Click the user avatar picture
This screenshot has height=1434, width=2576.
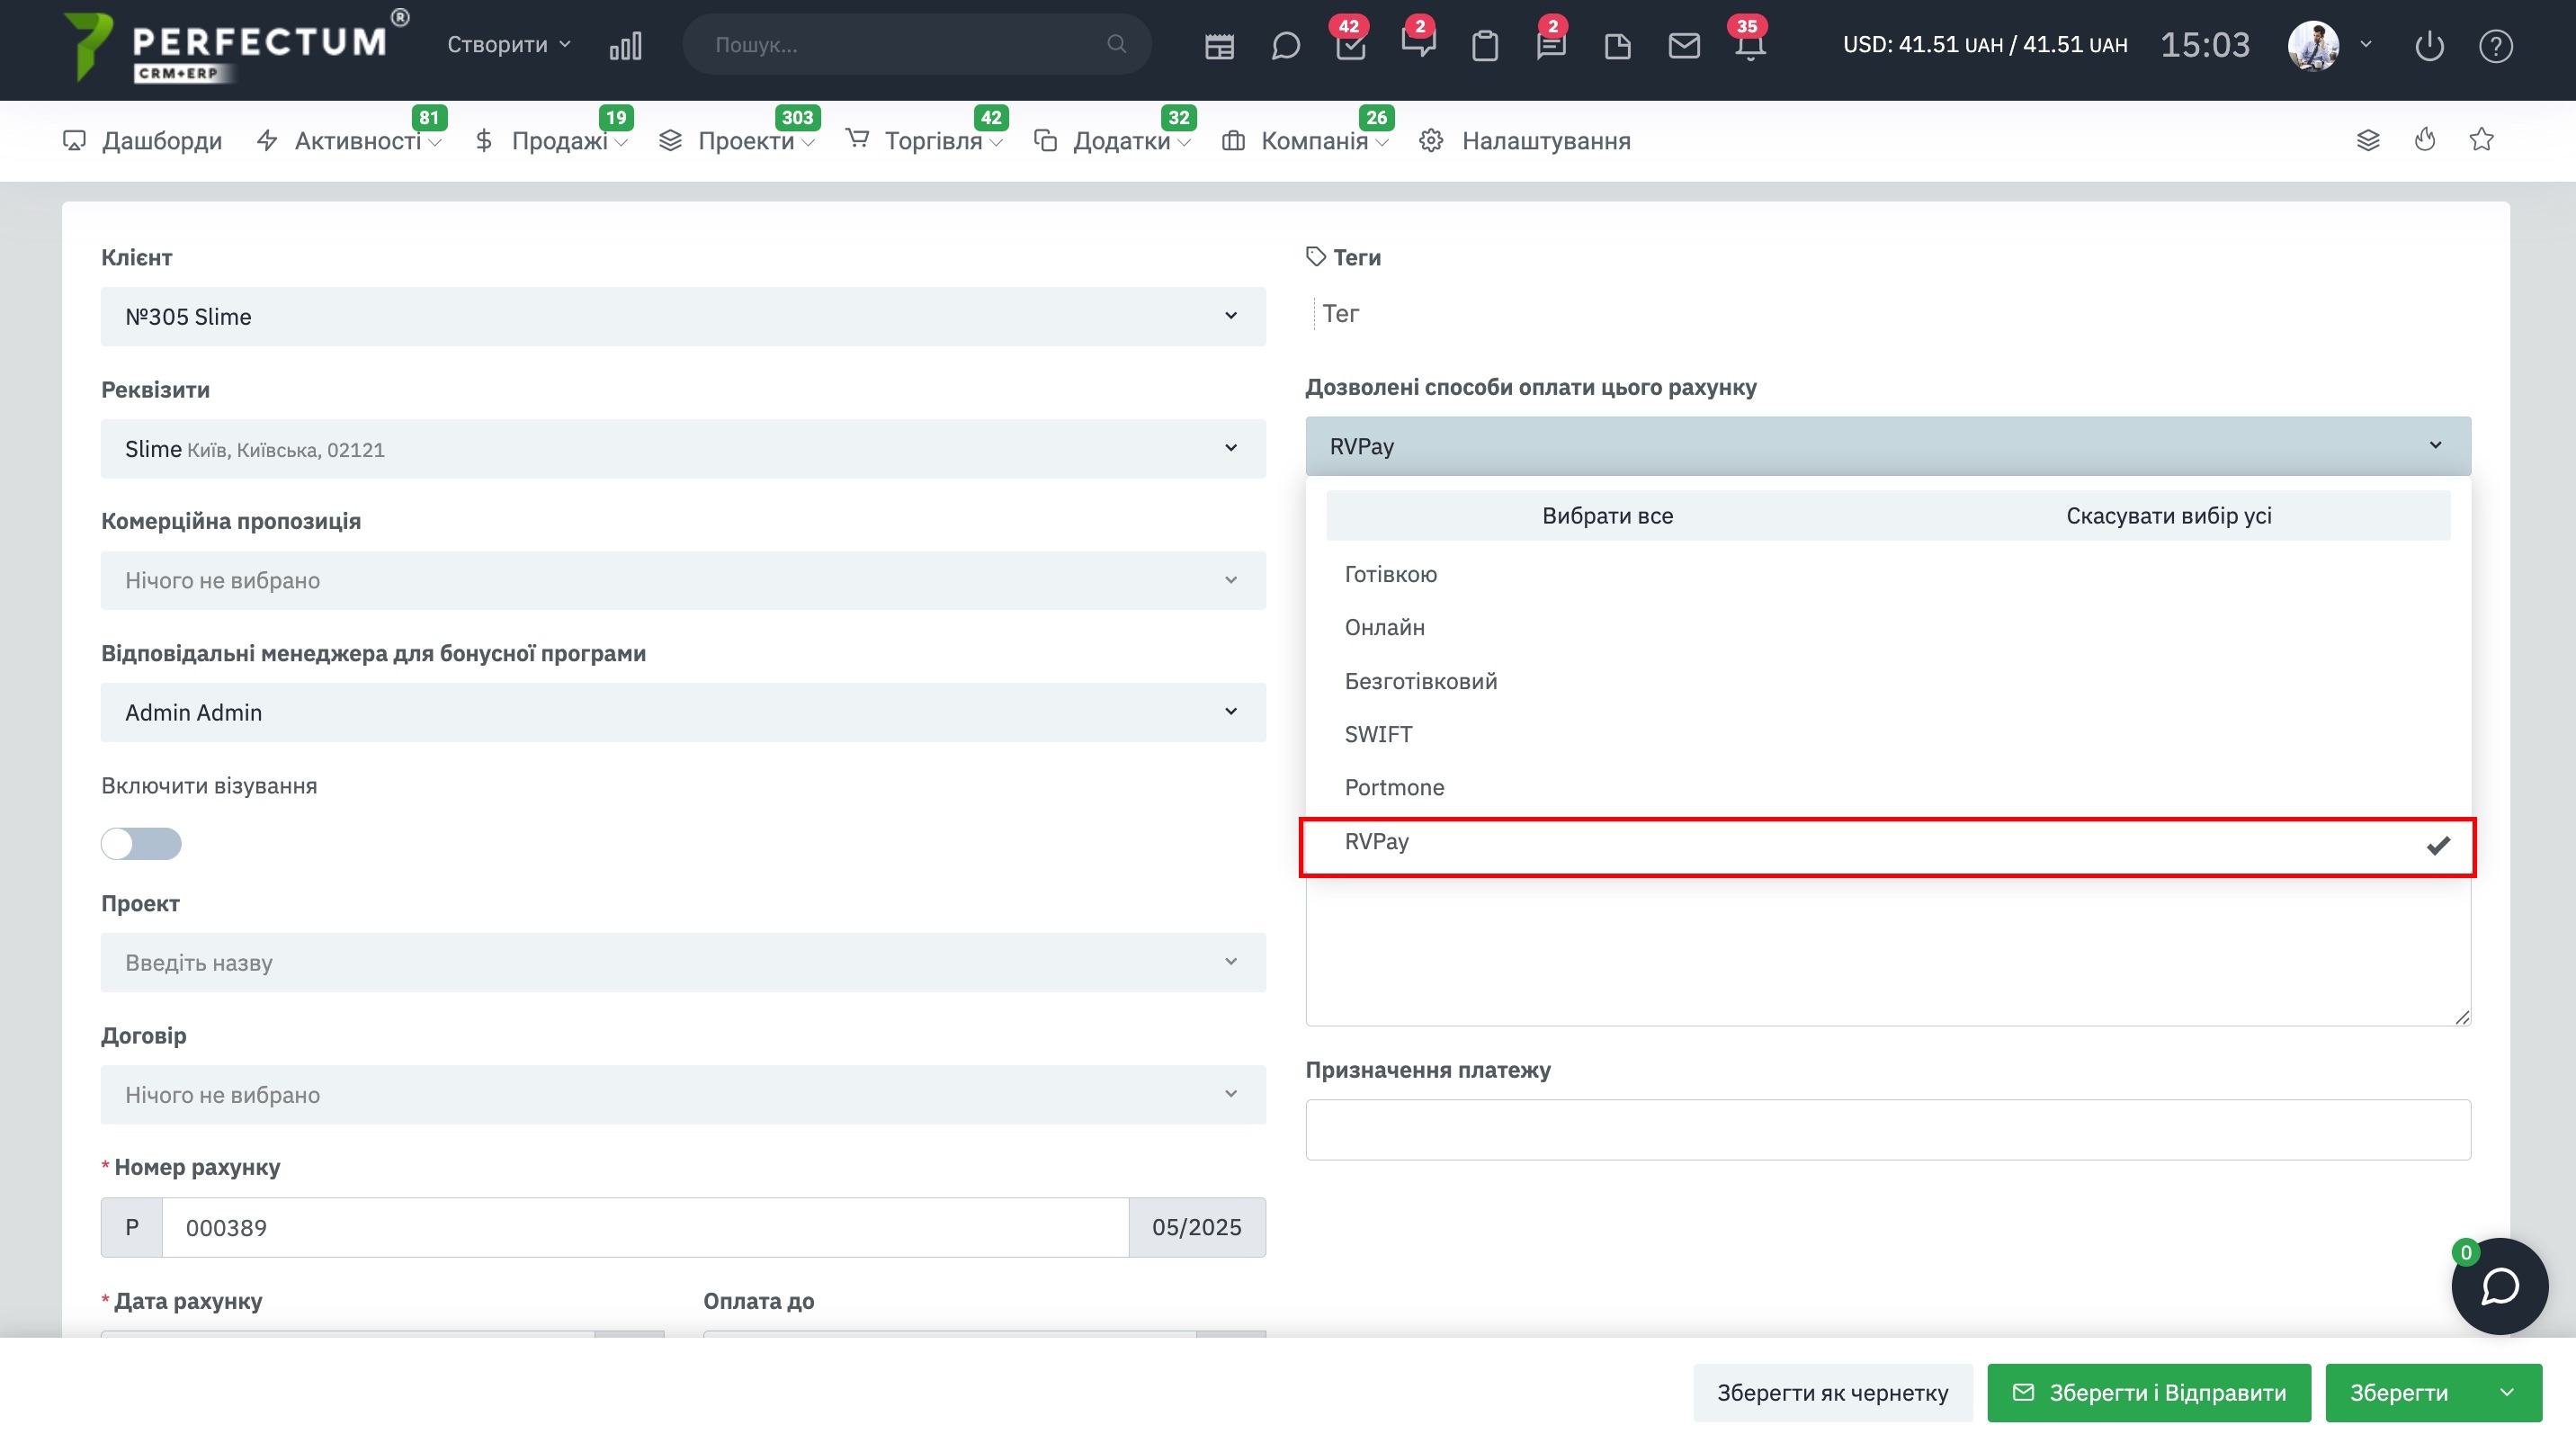pyautogui.click(x=2313, y=46)
